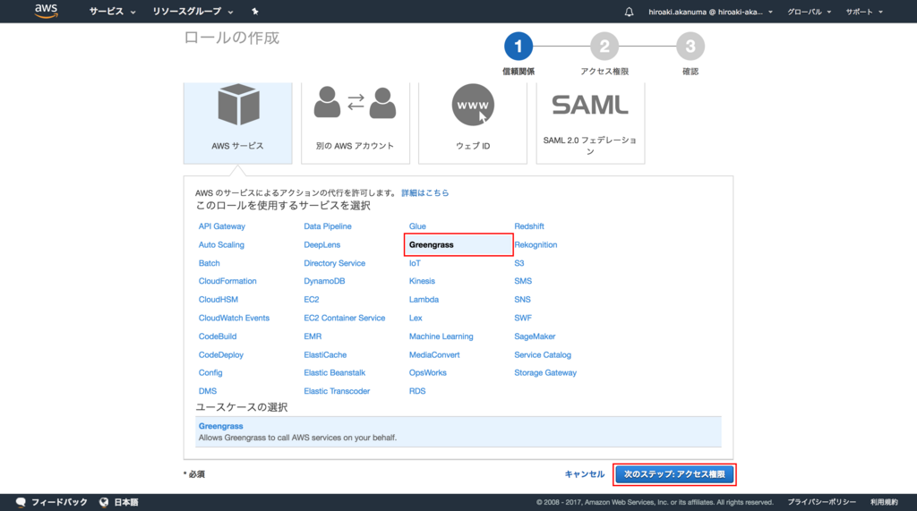Choose CodeDeploy service
Viewport: 917px width, 511px height.
point(220,355)
